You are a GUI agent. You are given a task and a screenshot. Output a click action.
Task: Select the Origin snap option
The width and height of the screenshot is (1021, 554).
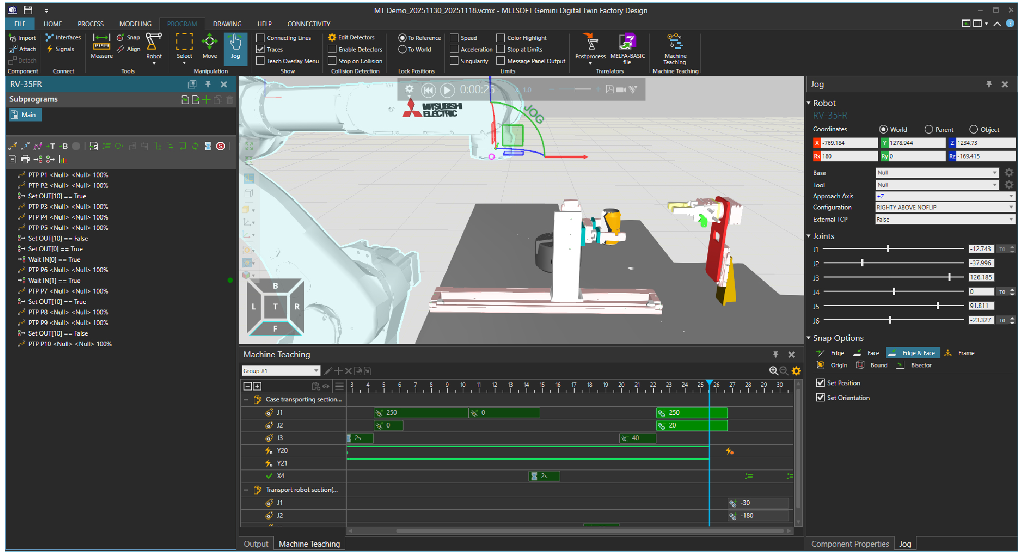coord(832,365)
